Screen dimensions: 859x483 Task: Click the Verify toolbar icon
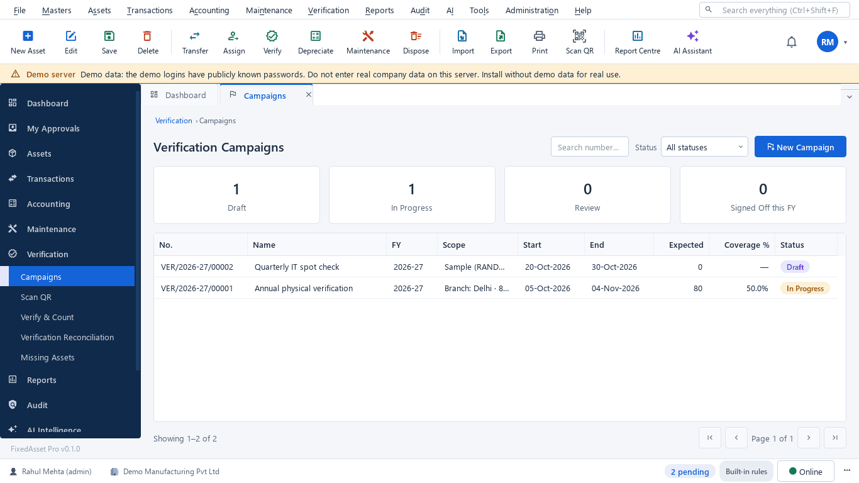click(272, 43)
